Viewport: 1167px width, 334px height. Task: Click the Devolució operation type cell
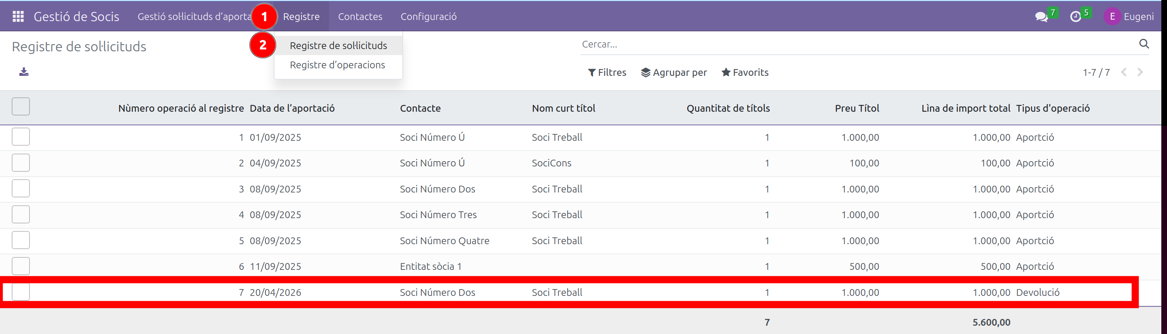tap(1038, 292)
